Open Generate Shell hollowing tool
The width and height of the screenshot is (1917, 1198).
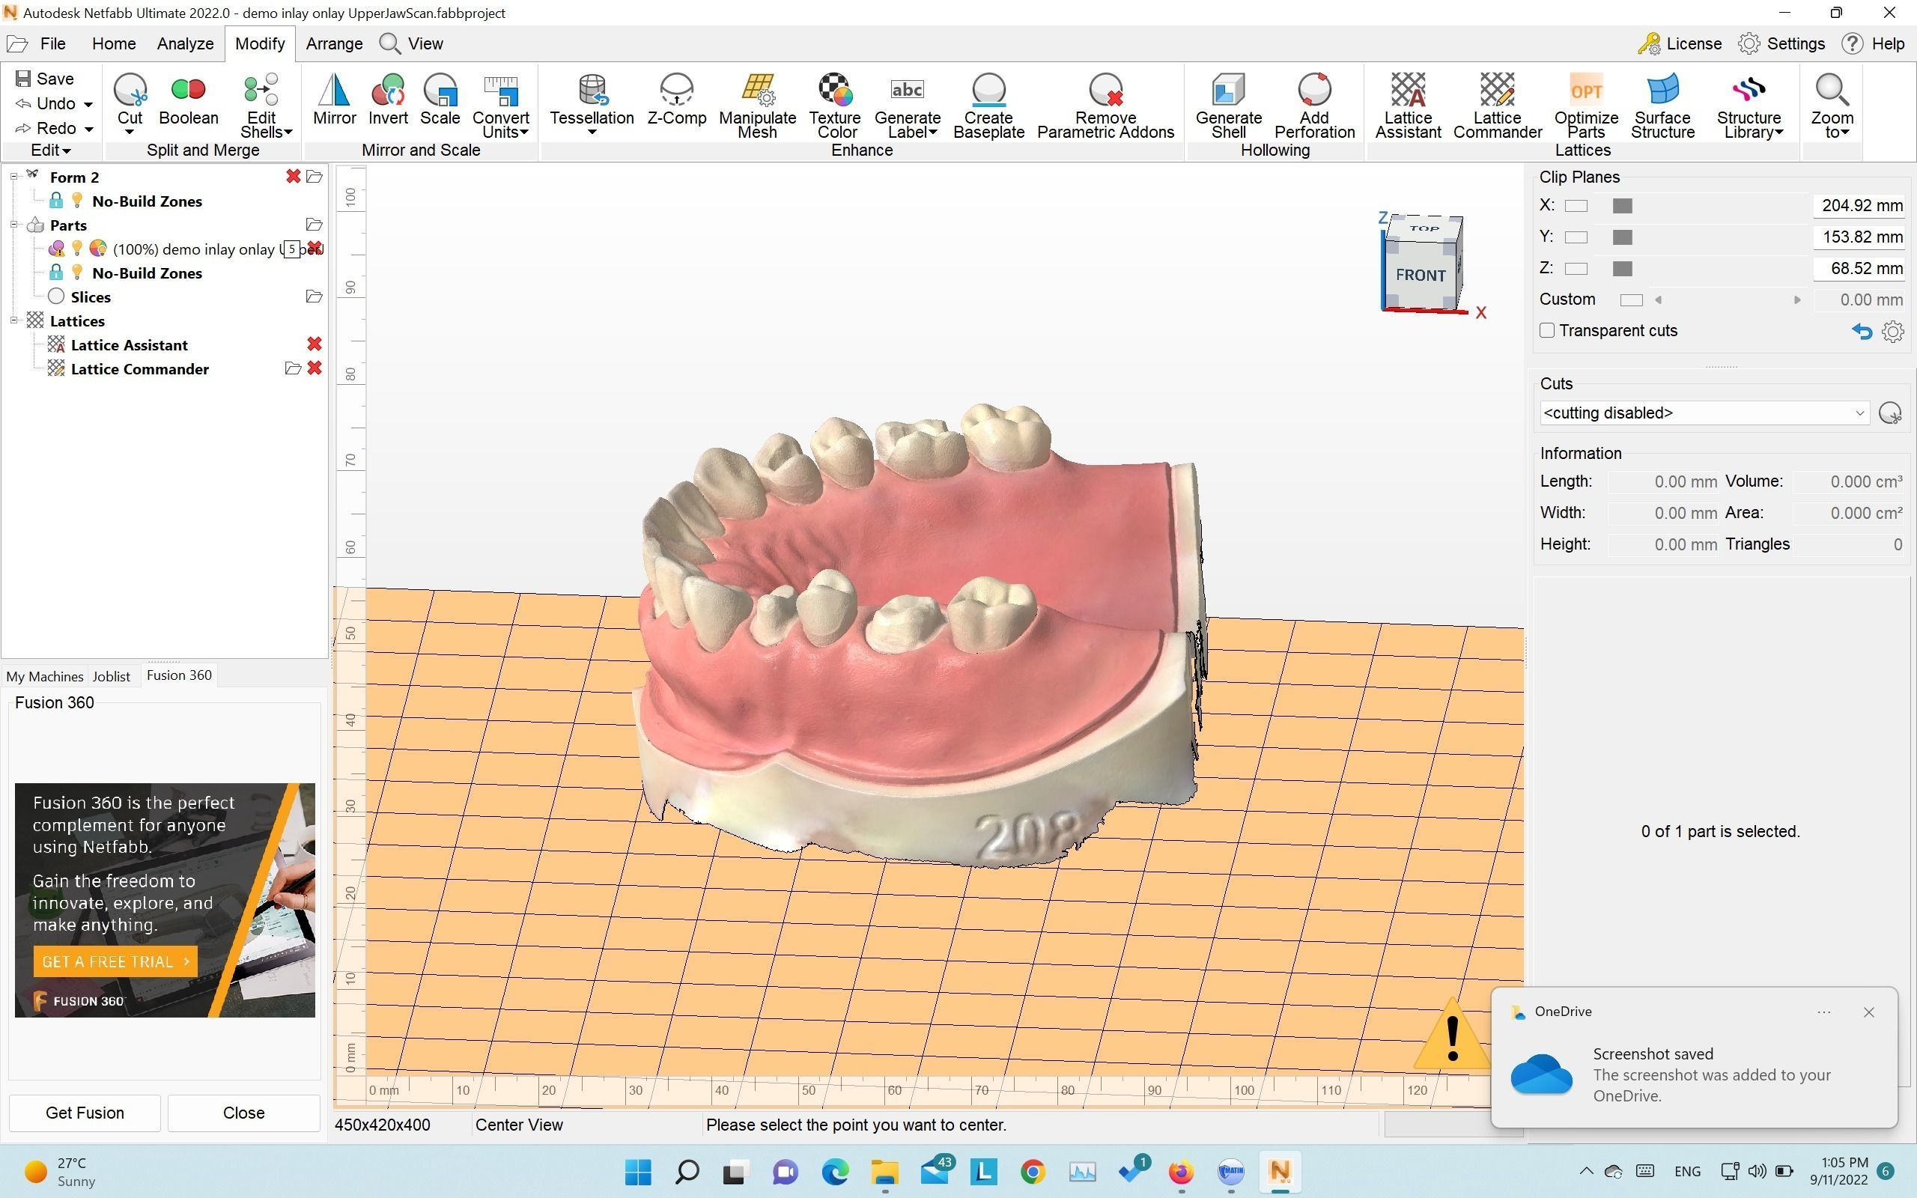tap(1229, 106)
